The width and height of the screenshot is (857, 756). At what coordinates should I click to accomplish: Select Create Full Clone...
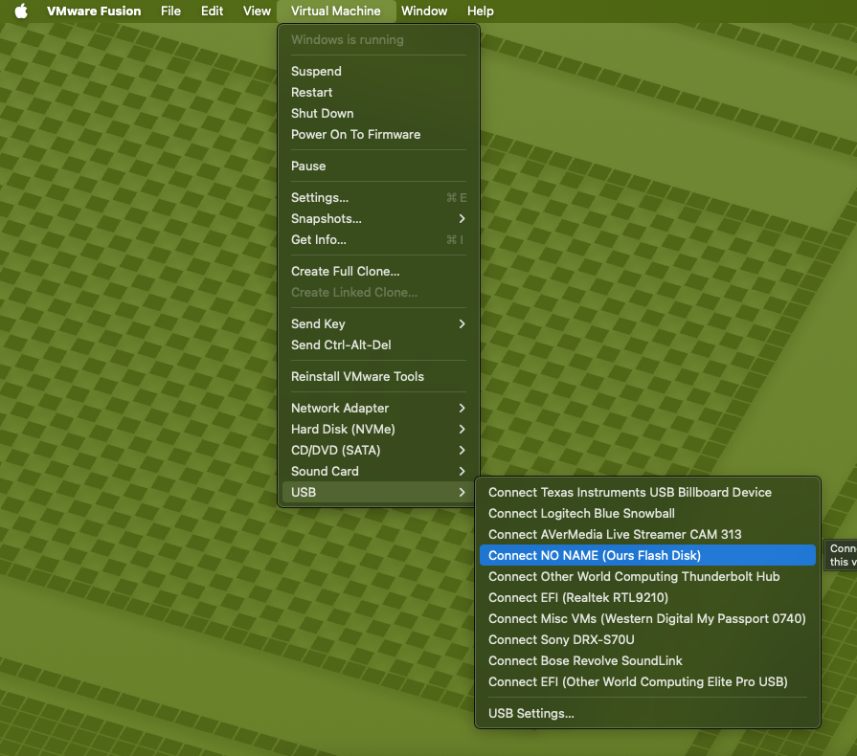[x=379, y=272]
